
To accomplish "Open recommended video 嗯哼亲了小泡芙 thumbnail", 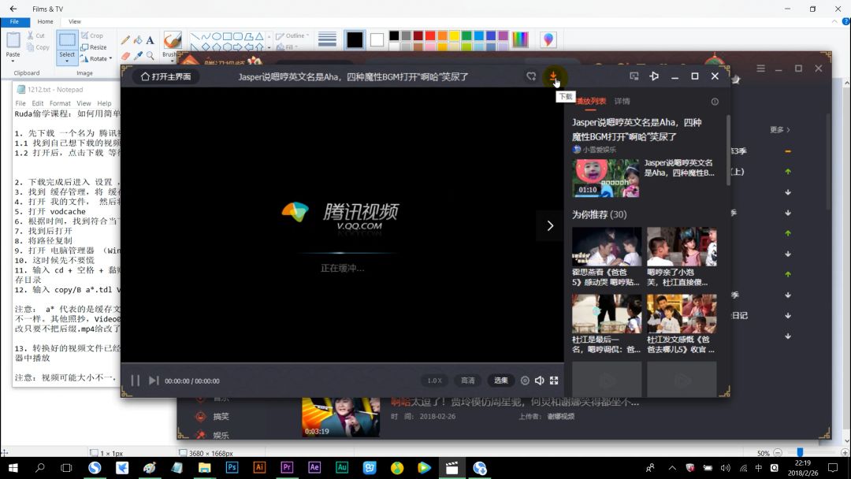I will [682, 247].
